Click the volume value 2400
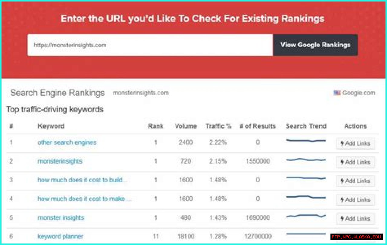The height and width of the screenshot is (245, 387). coord(186,142)
